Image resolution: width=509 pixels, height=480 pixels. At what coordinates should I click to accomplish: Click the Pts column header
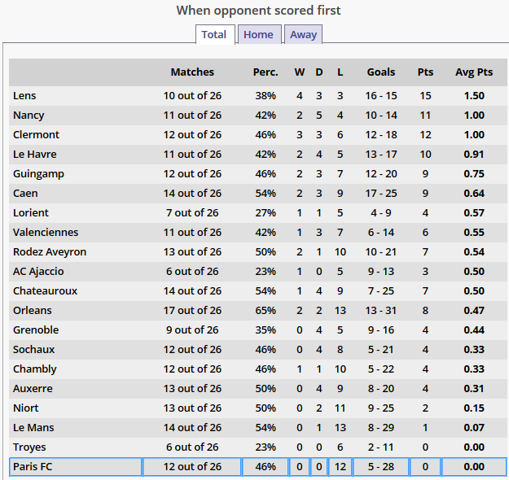[x=425, y=72]
